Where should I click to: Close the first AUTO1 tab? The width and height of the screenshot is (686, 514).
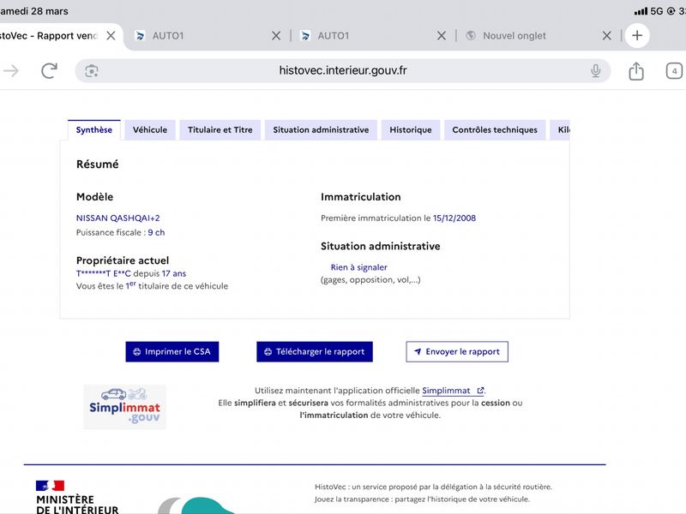(x=276, y=36)
